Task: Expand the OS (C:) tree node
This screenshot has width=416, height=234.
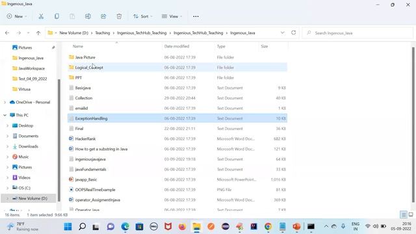Action: tap(7, 188)
